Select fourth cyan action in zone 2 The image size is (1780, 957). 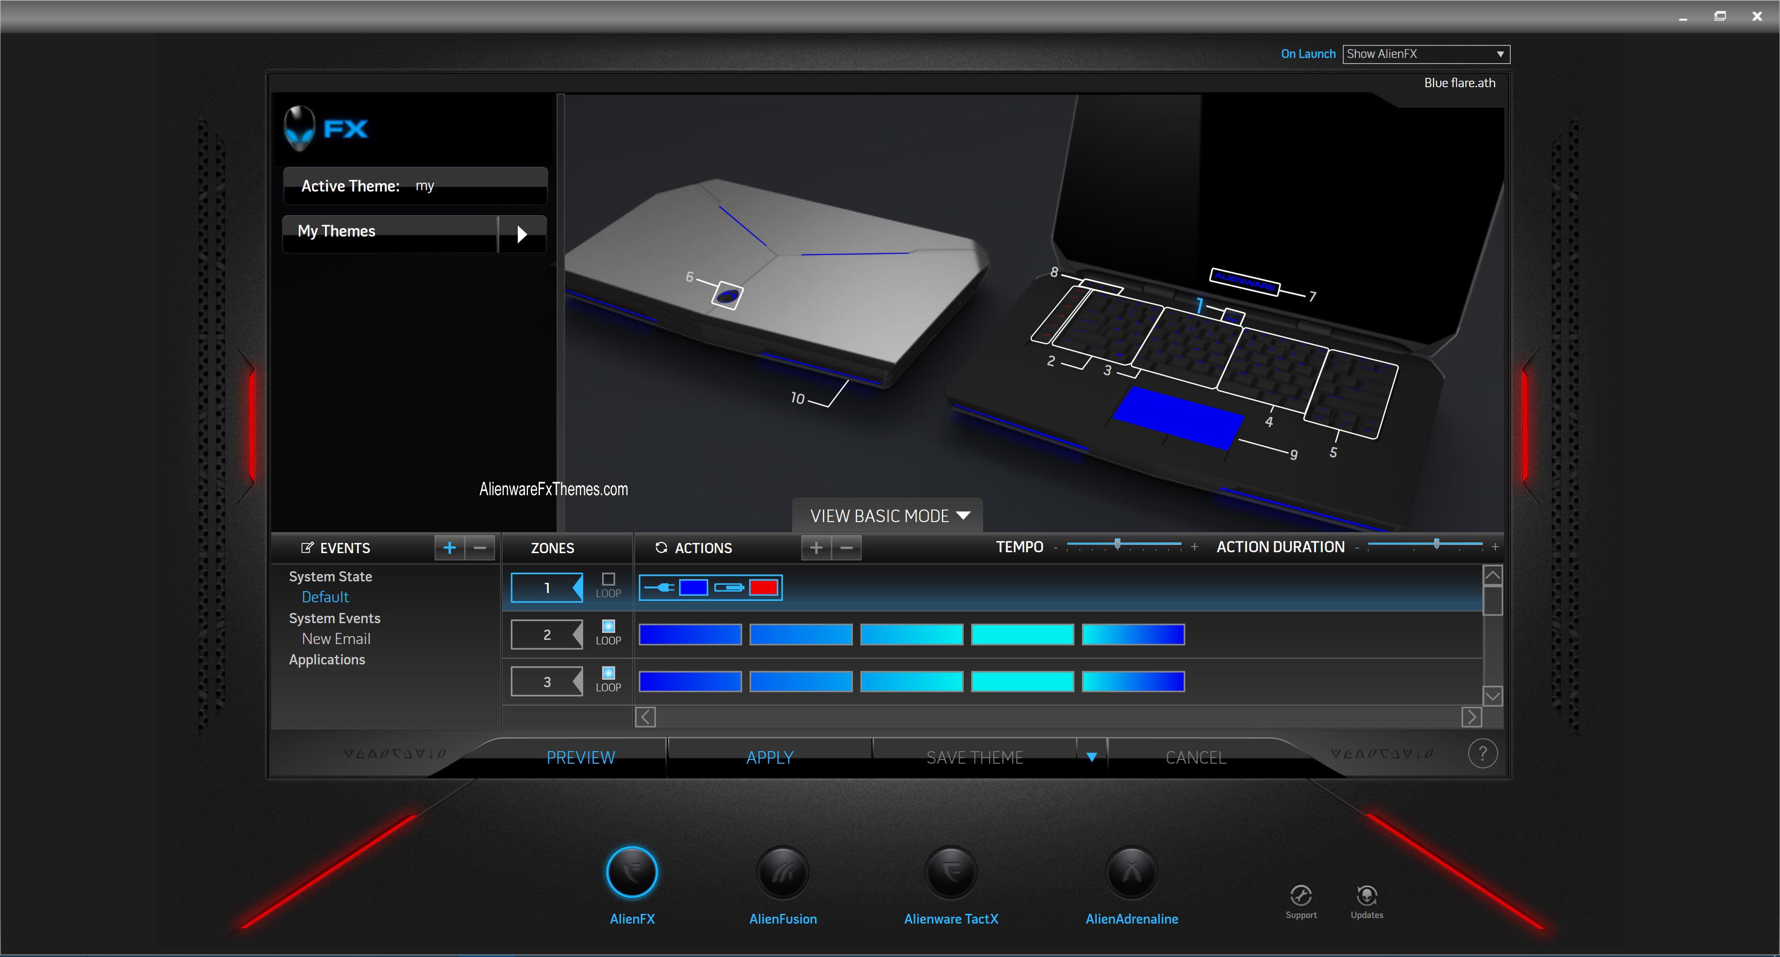(x=1023, y=634)
